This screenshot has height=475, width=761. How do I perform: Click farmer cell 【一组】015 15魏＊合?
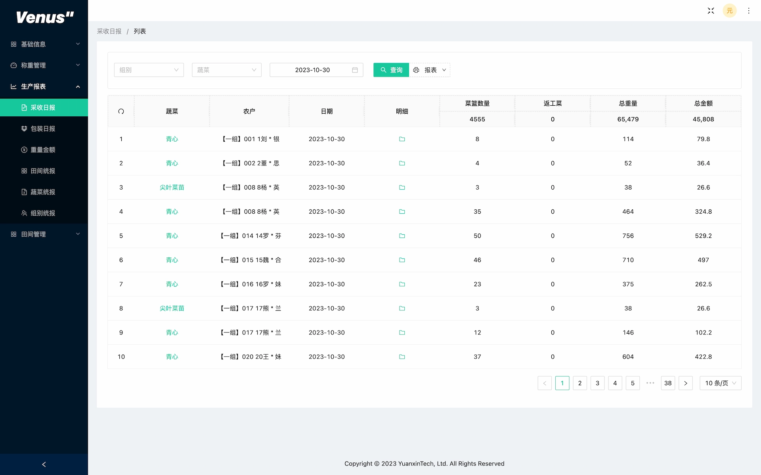(249, 260)
